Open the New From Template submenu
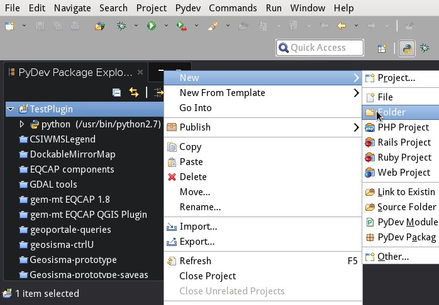Image resolution: width=439 pixels, height=305 pixels. click(x=263, y=93)
